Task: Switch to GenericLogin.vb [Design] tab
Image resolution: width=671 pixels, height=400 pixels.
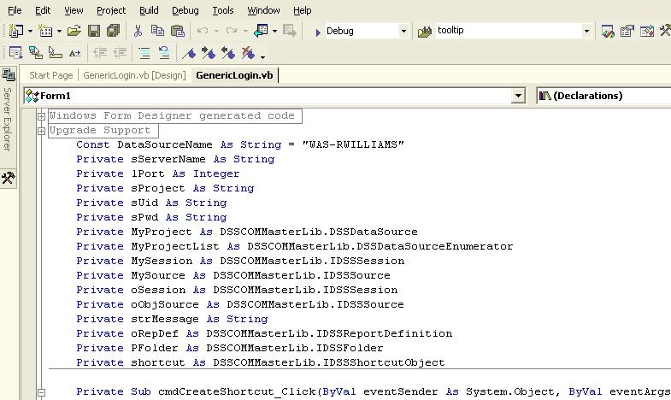Action: click(134, 75)
